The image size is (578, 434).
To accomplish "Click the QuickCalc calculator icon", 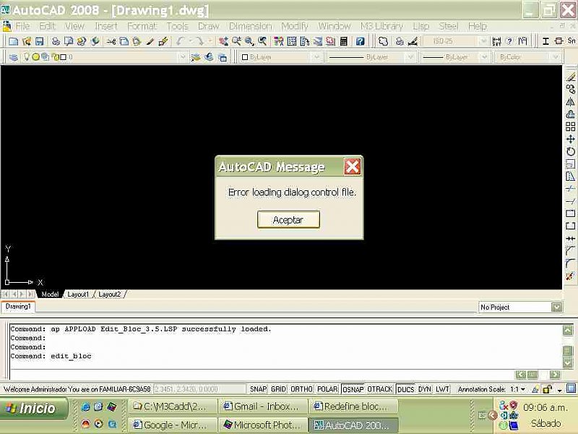I will tap(344, 41).
